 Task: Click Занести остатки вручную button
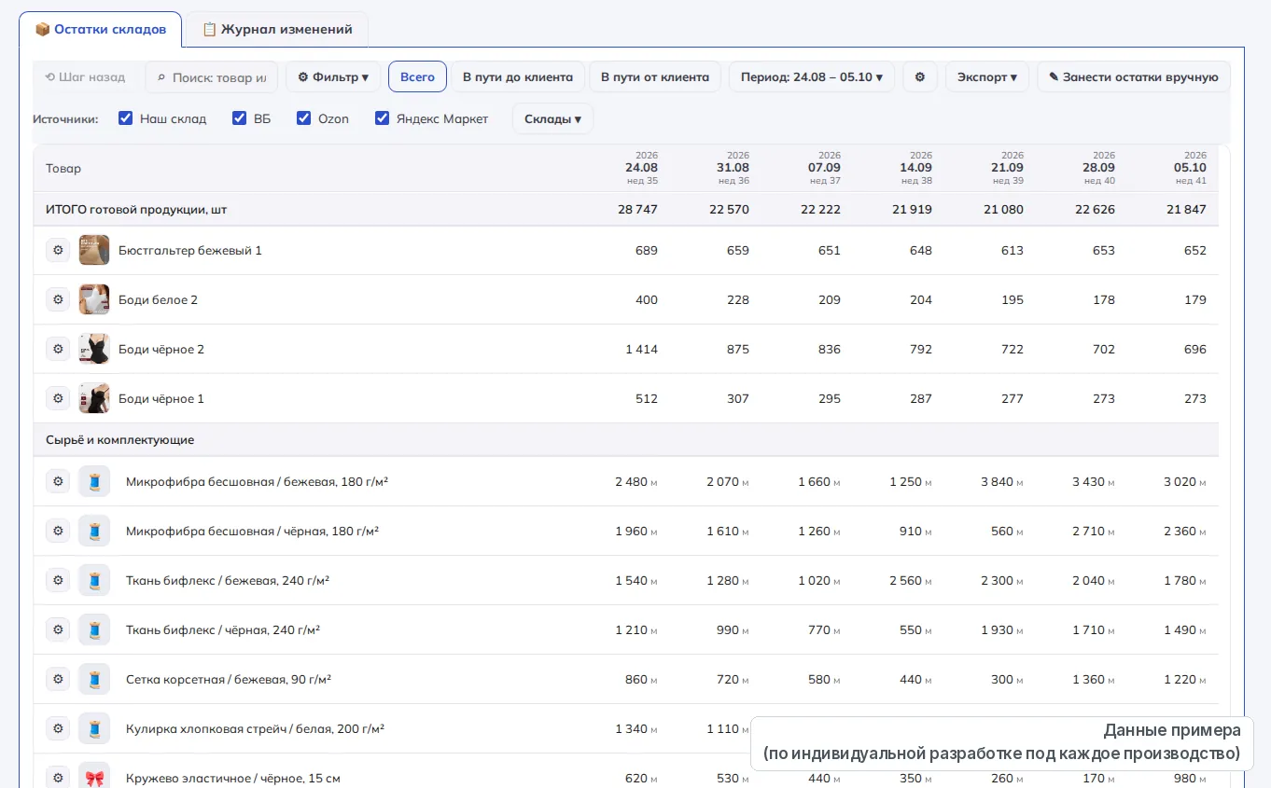[1134, 76]
